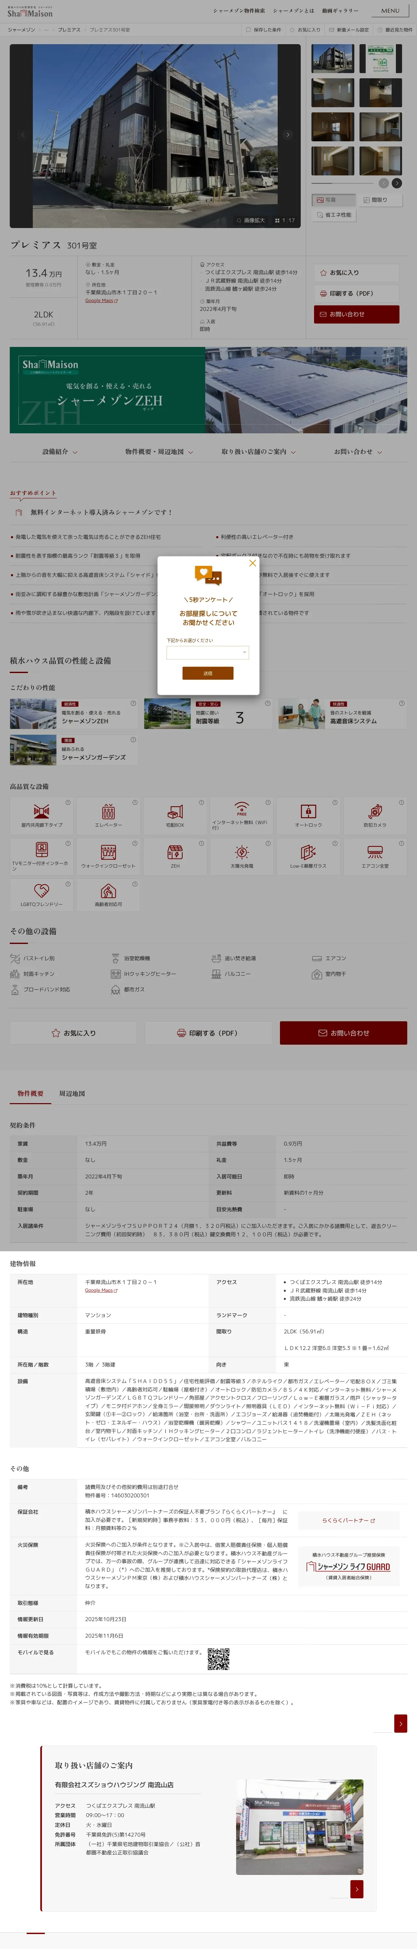The image size is (417, 1949).
Task: Click the Sha Maison logo in the header
Action: pyautogui.click(x=30, y=11)
